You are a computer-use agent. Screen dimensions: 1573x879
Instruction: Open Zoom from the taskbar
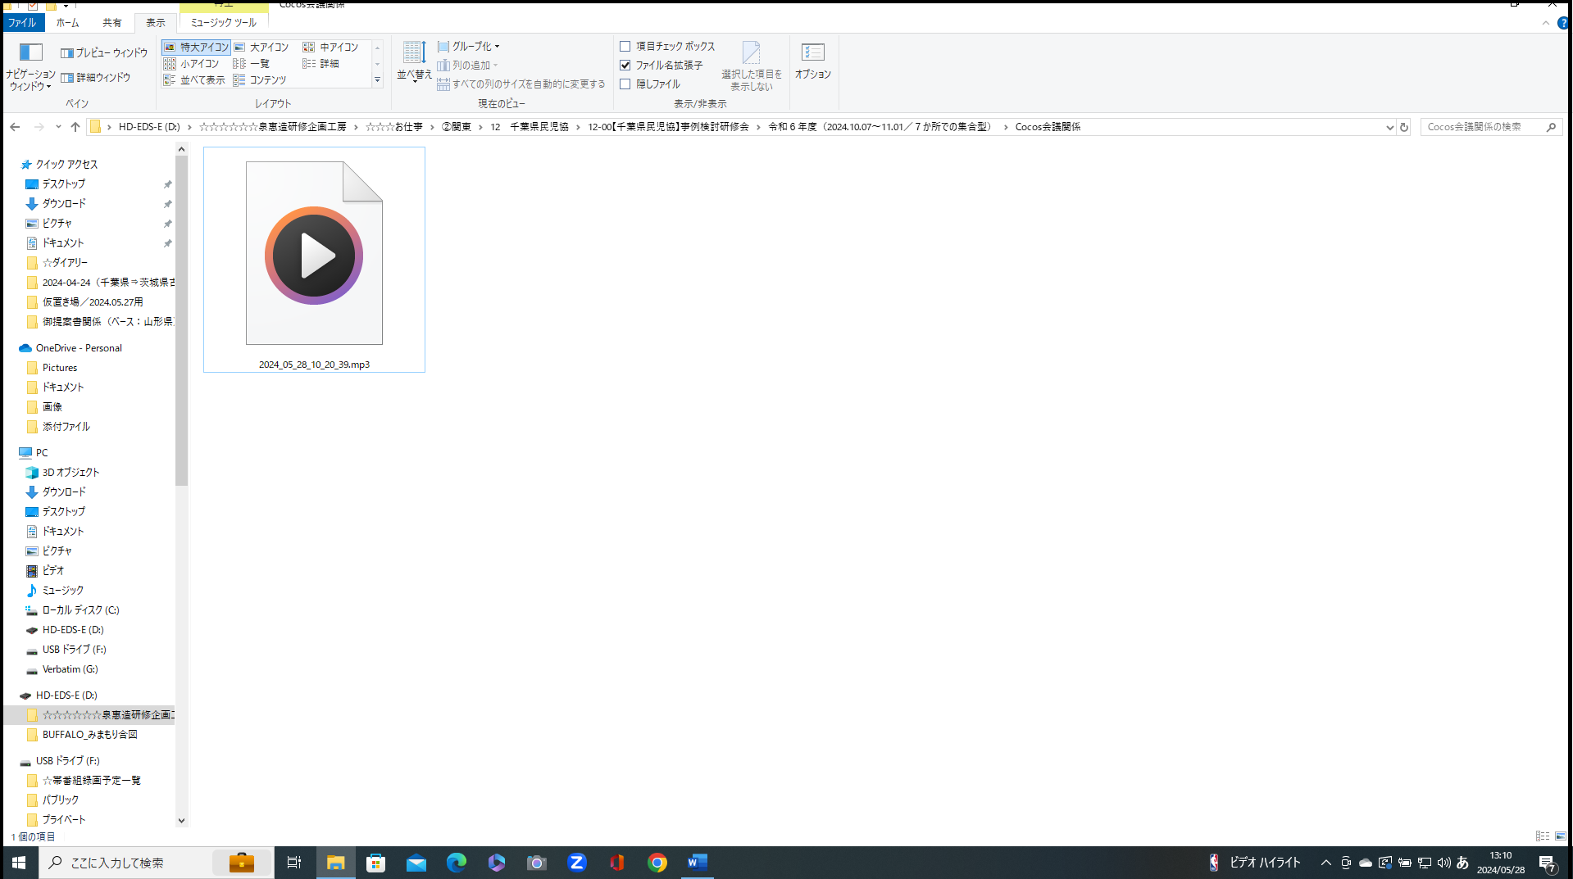click(x=577, y=863)
